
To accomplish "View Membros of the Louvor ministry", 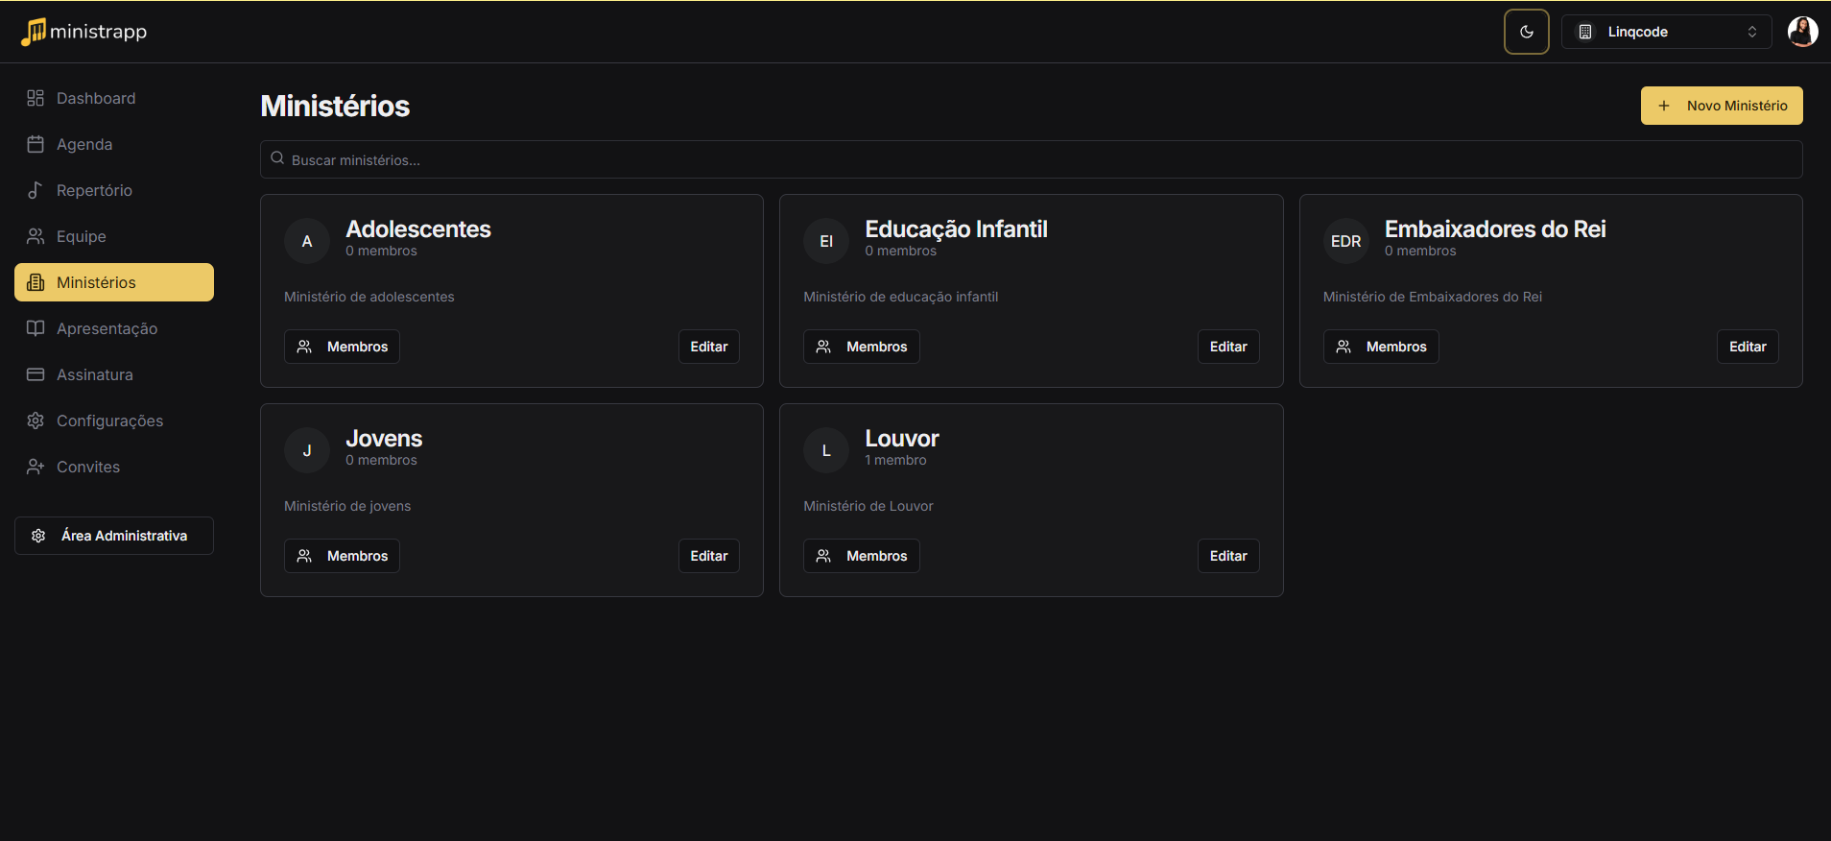I will pos(861,556).
